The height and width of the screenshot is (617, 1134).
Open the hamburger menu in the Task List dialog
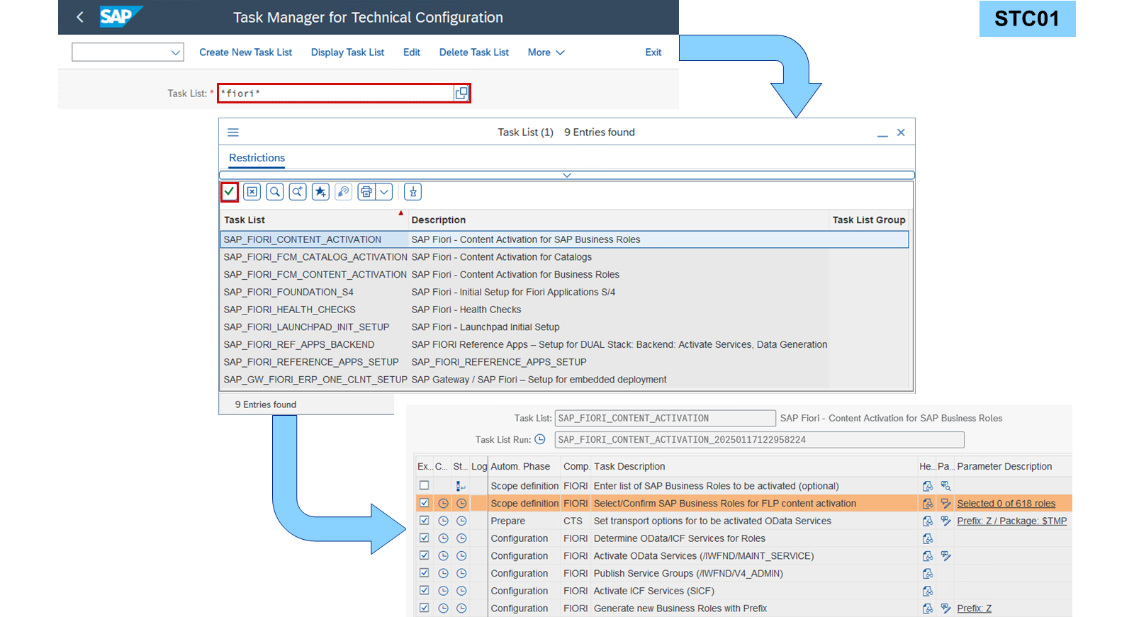click(x=233, y=132)
